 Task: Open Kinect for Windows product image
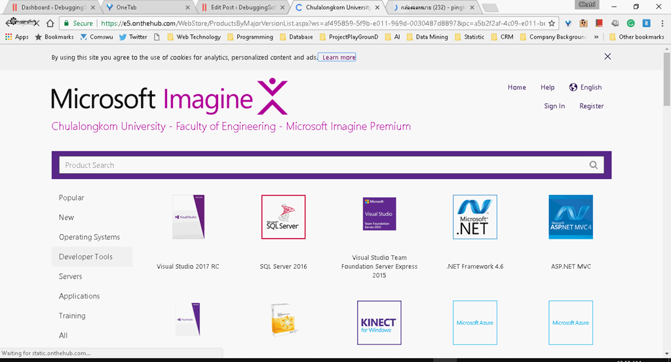(x=379, y=323)
